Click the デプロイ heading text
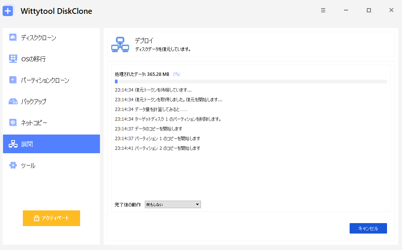 coord(144,40)
